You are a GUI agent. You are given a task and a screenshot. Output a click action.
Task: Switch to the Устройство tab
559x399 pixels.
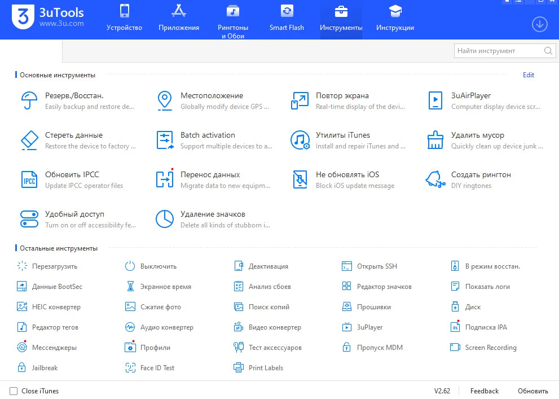(x=124, y=19)
